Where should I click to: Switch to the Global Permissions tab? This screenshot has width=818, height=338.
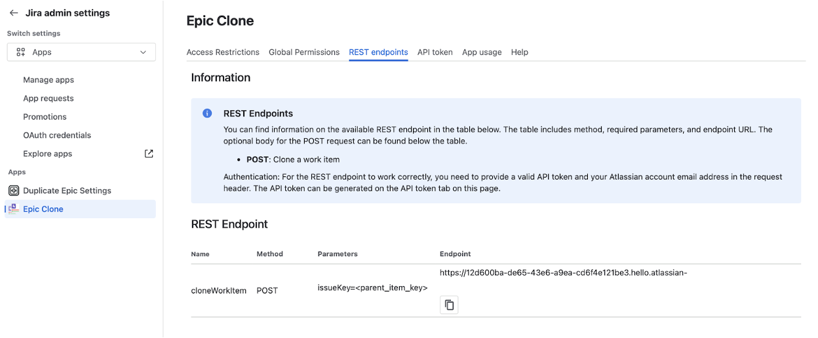[x=304, y=52]
